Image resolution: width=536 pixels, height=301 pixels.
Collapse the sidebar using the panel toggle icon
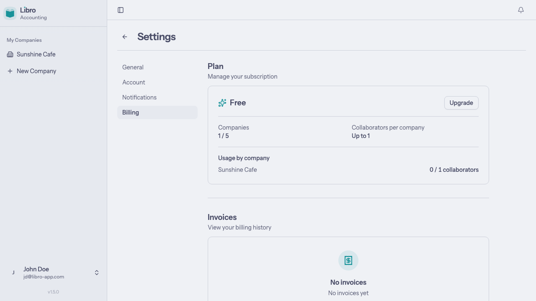pos(121,10)
